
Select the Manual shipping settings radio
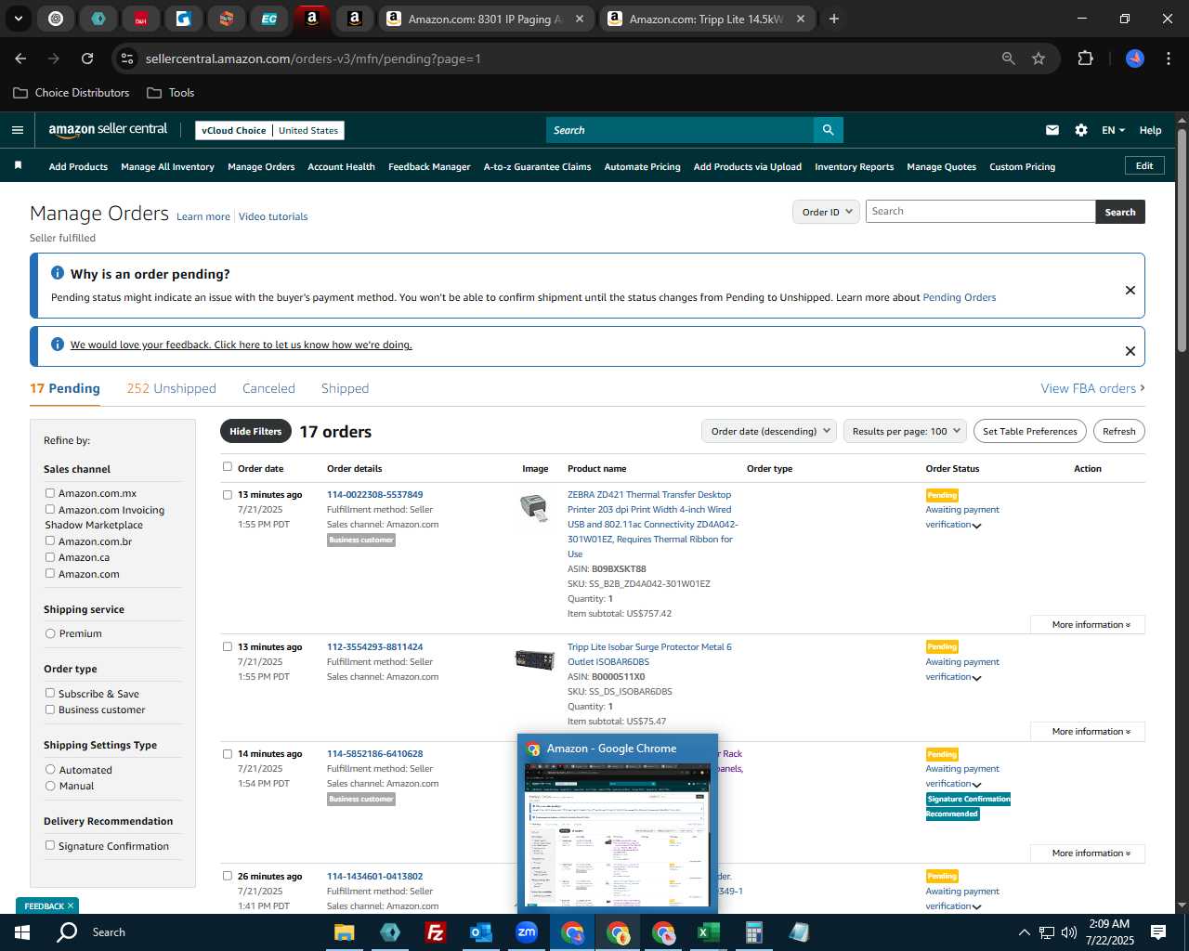click(x=50, y=786)
